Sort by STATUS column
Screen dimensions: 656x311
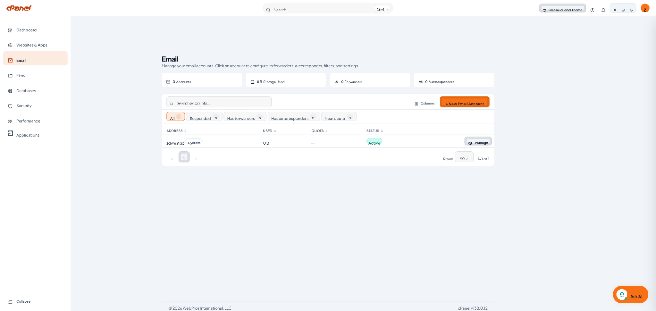(374, 131)
